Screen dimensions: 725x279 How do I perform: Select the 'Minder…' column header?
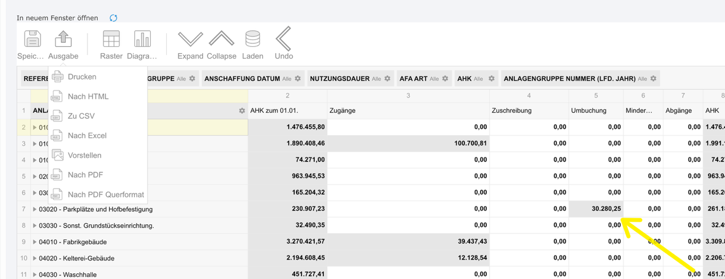point(643,111)
